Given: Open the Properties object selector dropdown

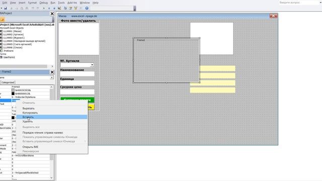Looking at the screenshot, I should 52,77.
